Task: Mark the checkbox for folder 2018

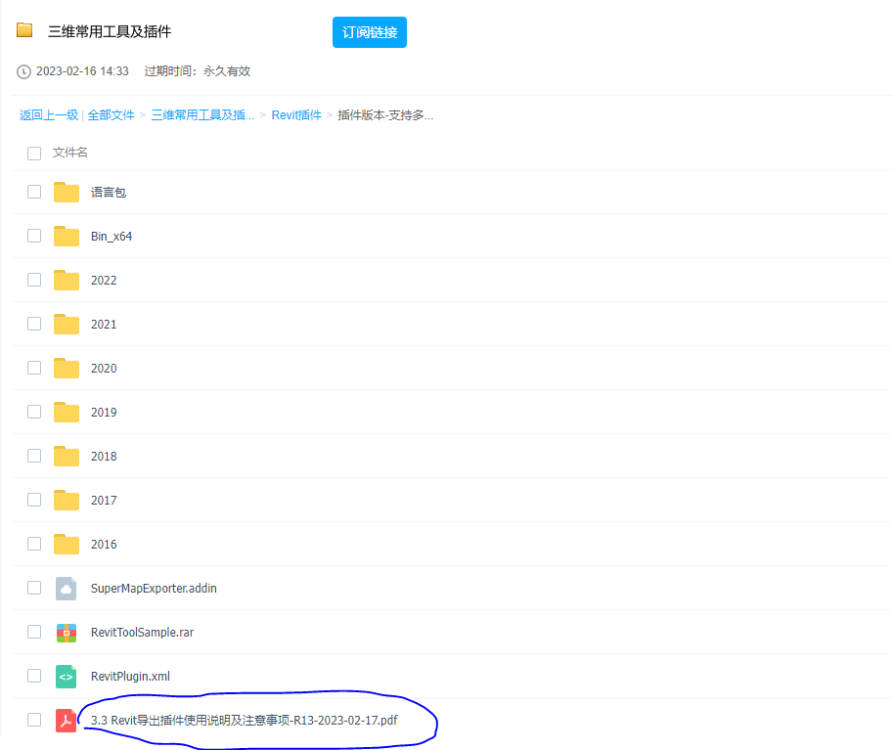Action: coord(34,456)
